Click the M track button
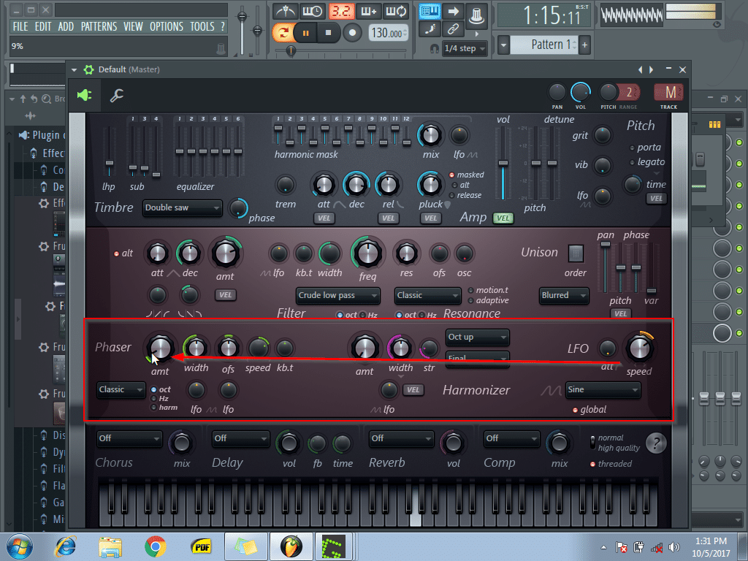 click(669, 93)
